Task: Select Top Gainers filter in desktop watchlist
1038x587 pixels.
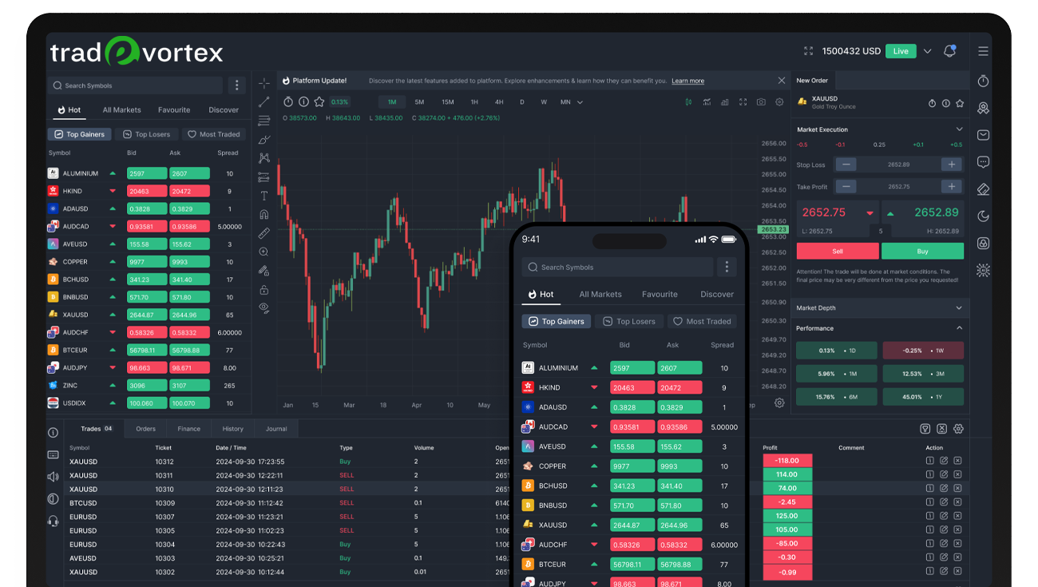Action: [x=79, y=134]
